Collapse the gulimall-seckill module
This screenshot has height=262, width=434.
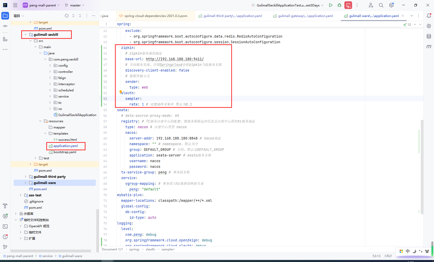pos(26,34)
